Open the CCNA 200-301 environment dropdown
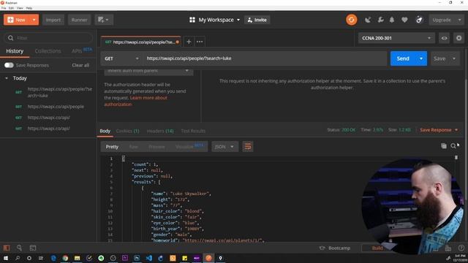 tap(396, 38)
